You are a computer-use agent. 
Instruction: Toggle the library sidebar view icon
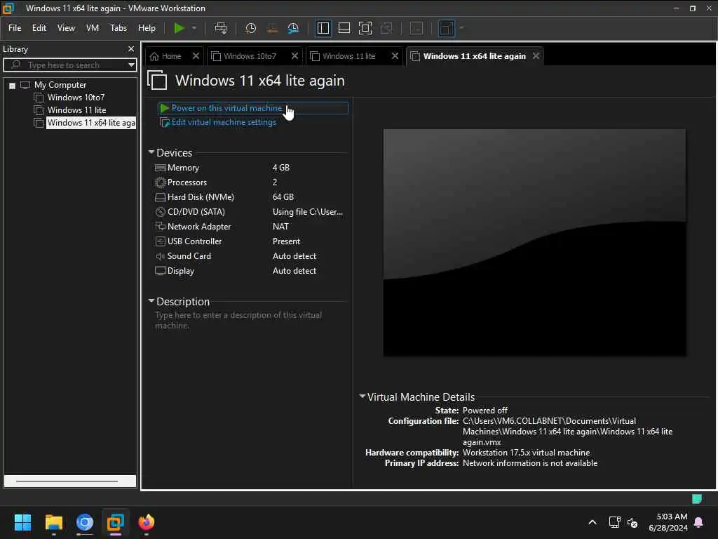pyautogui.click(x=323, y=28)
